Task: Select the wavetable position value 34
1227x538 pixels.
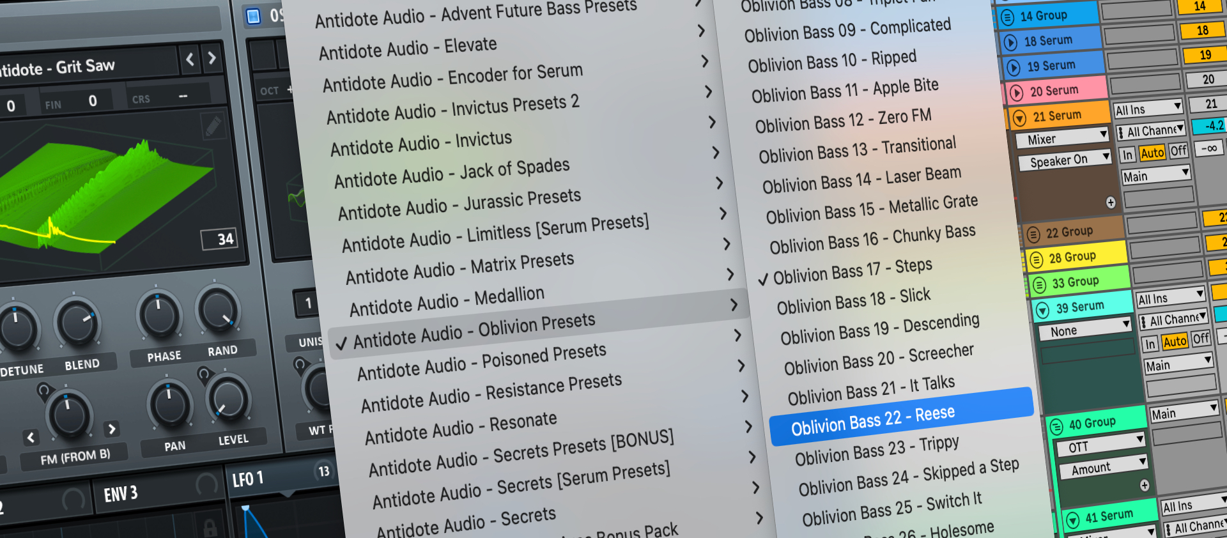Action: tap(219, 240)
